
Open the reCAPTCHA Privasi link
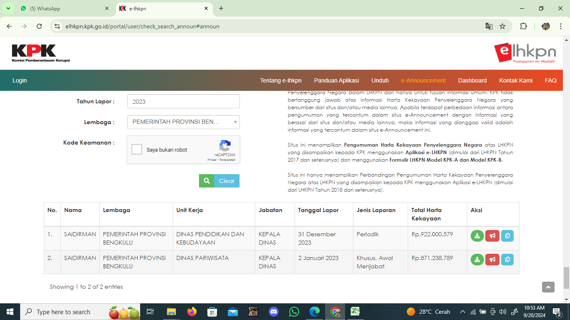pyautogui.click(x=212, y=160)
